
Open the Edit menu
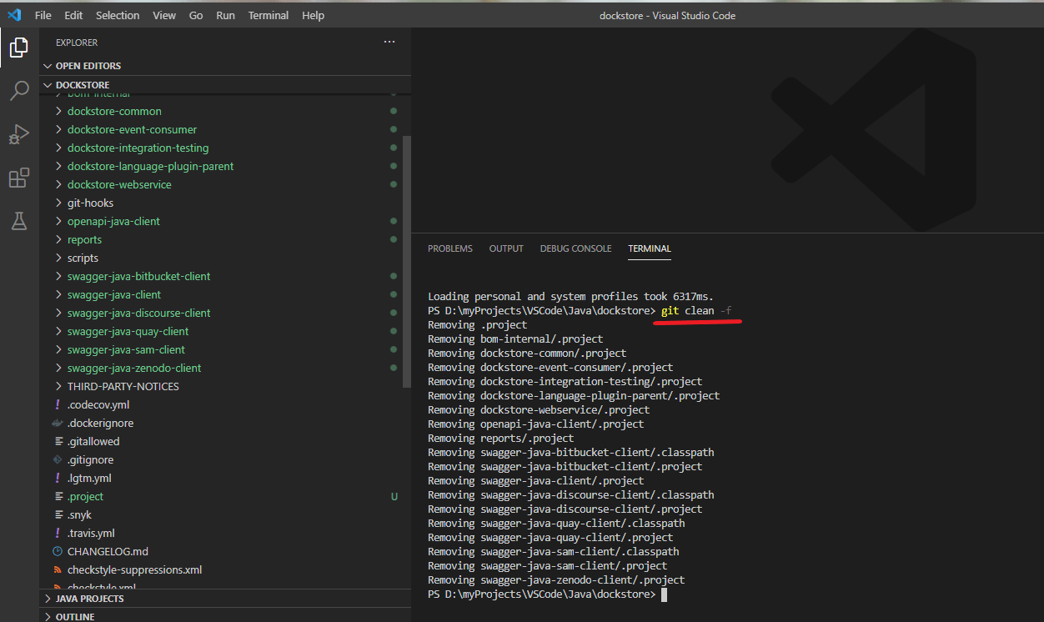[73, 15]
